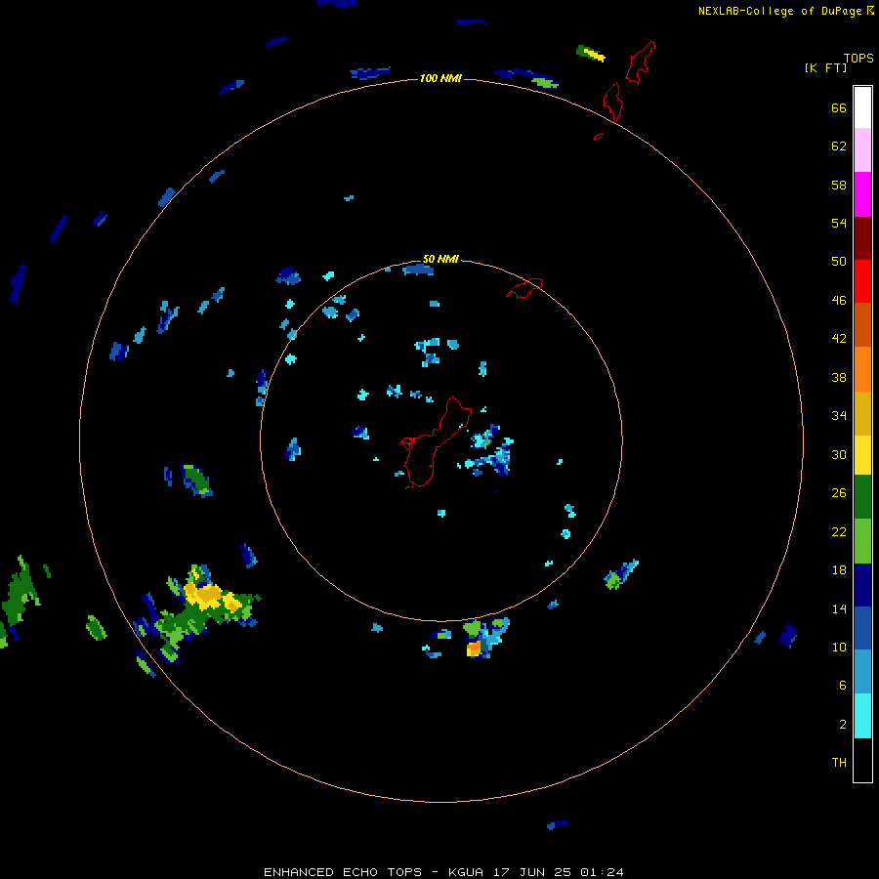Pick the magenta legend swatch
This screenshot has width=879, height=879.
pyautogui.click(x=862, y=194)
